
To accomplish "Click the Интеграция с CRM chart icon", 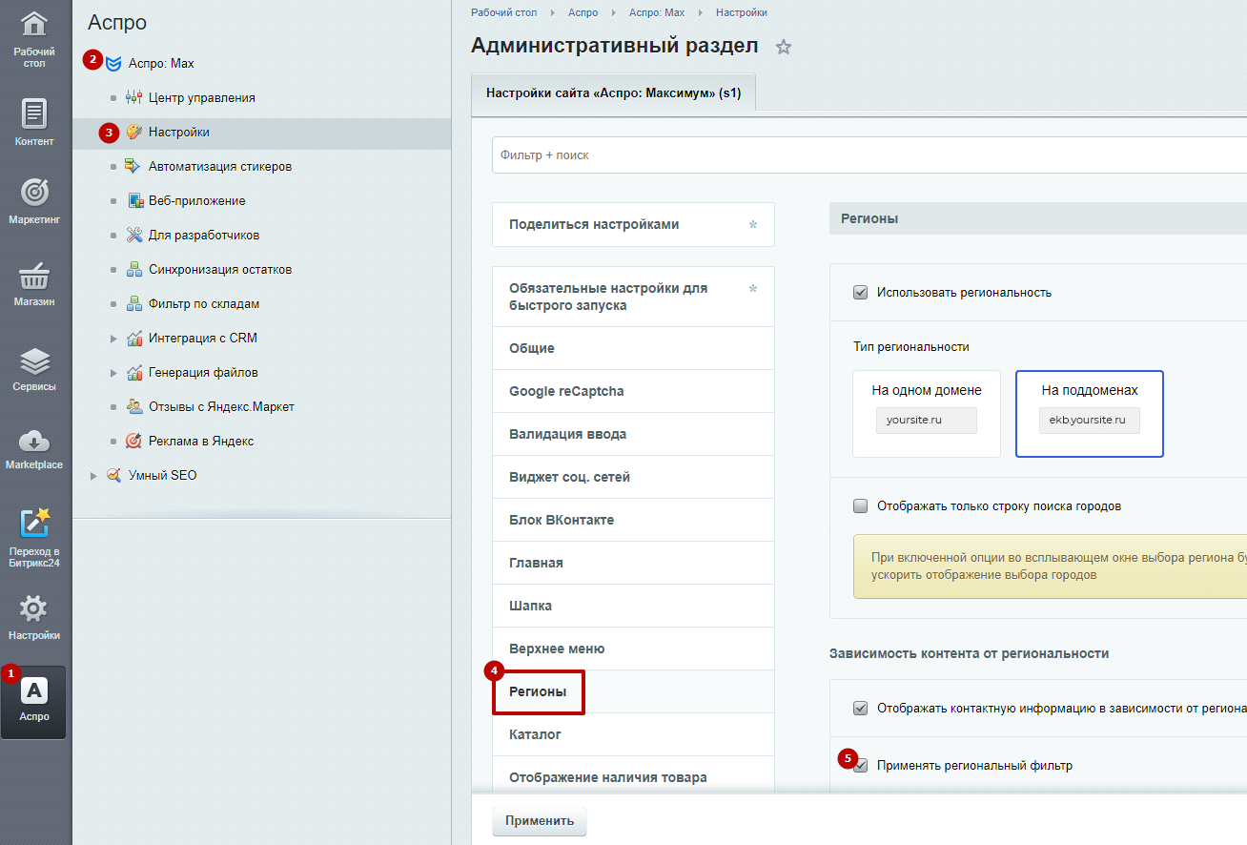I will (133, 339).
